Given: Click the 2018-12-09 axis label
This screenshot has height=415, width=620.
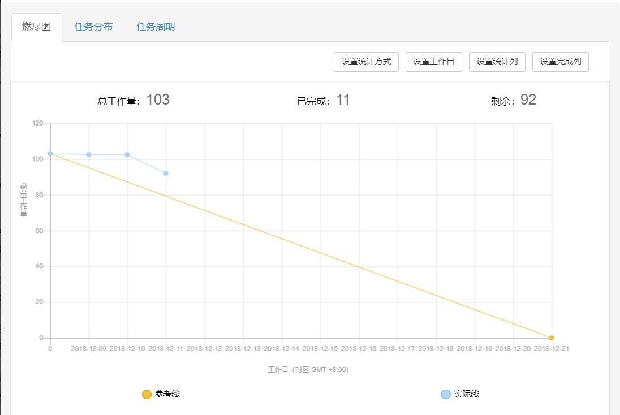Looking at the screenshot, I should coord(89,349).
